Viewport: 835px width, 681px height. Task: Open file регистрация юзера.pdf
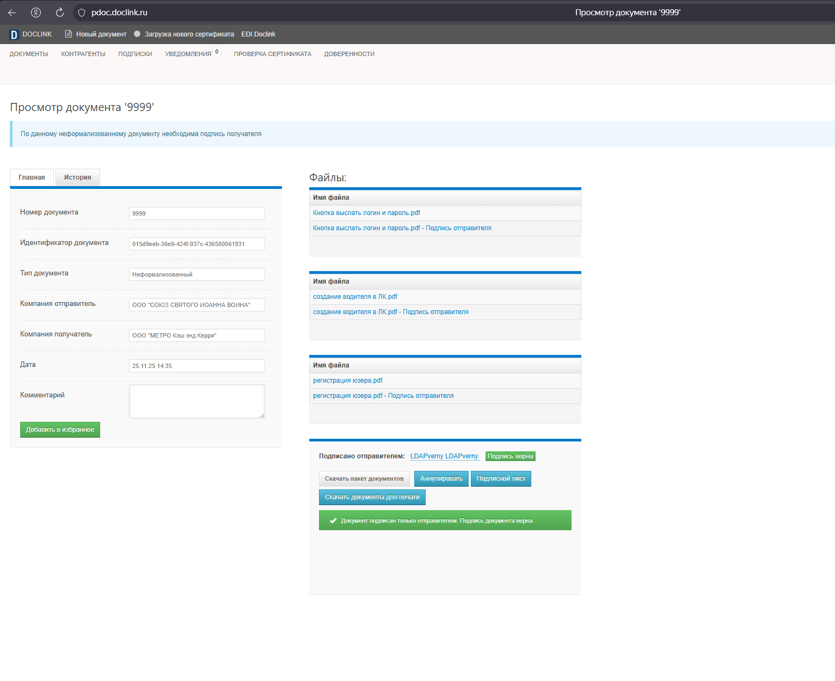point(348,381)
